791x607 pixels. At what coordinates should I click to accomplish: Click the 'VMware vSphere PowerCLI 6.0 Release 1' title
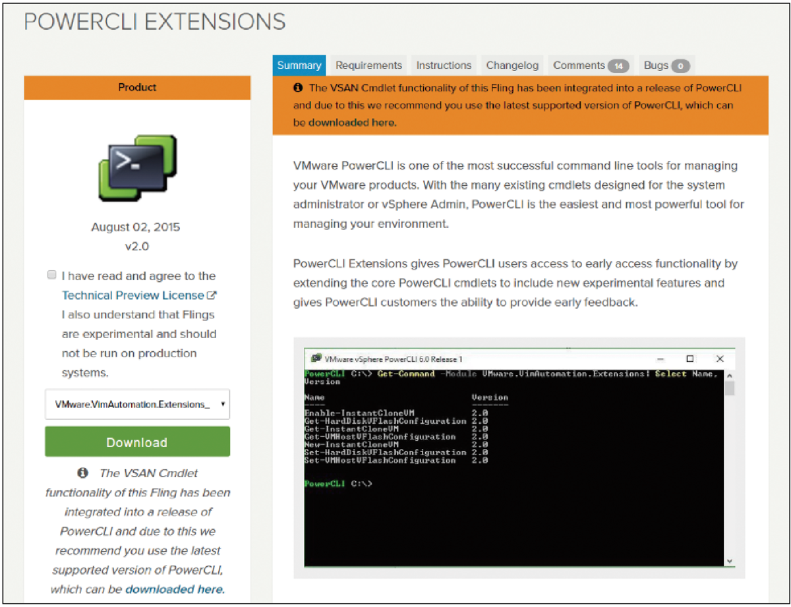click(x=394, y=359)
